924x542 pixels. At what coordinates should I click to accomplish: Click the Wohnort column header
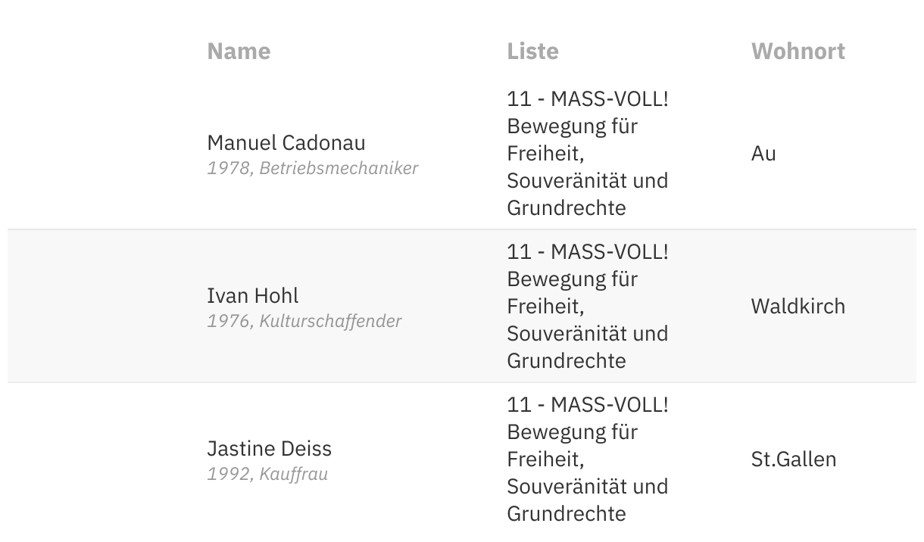pos(798,51)
